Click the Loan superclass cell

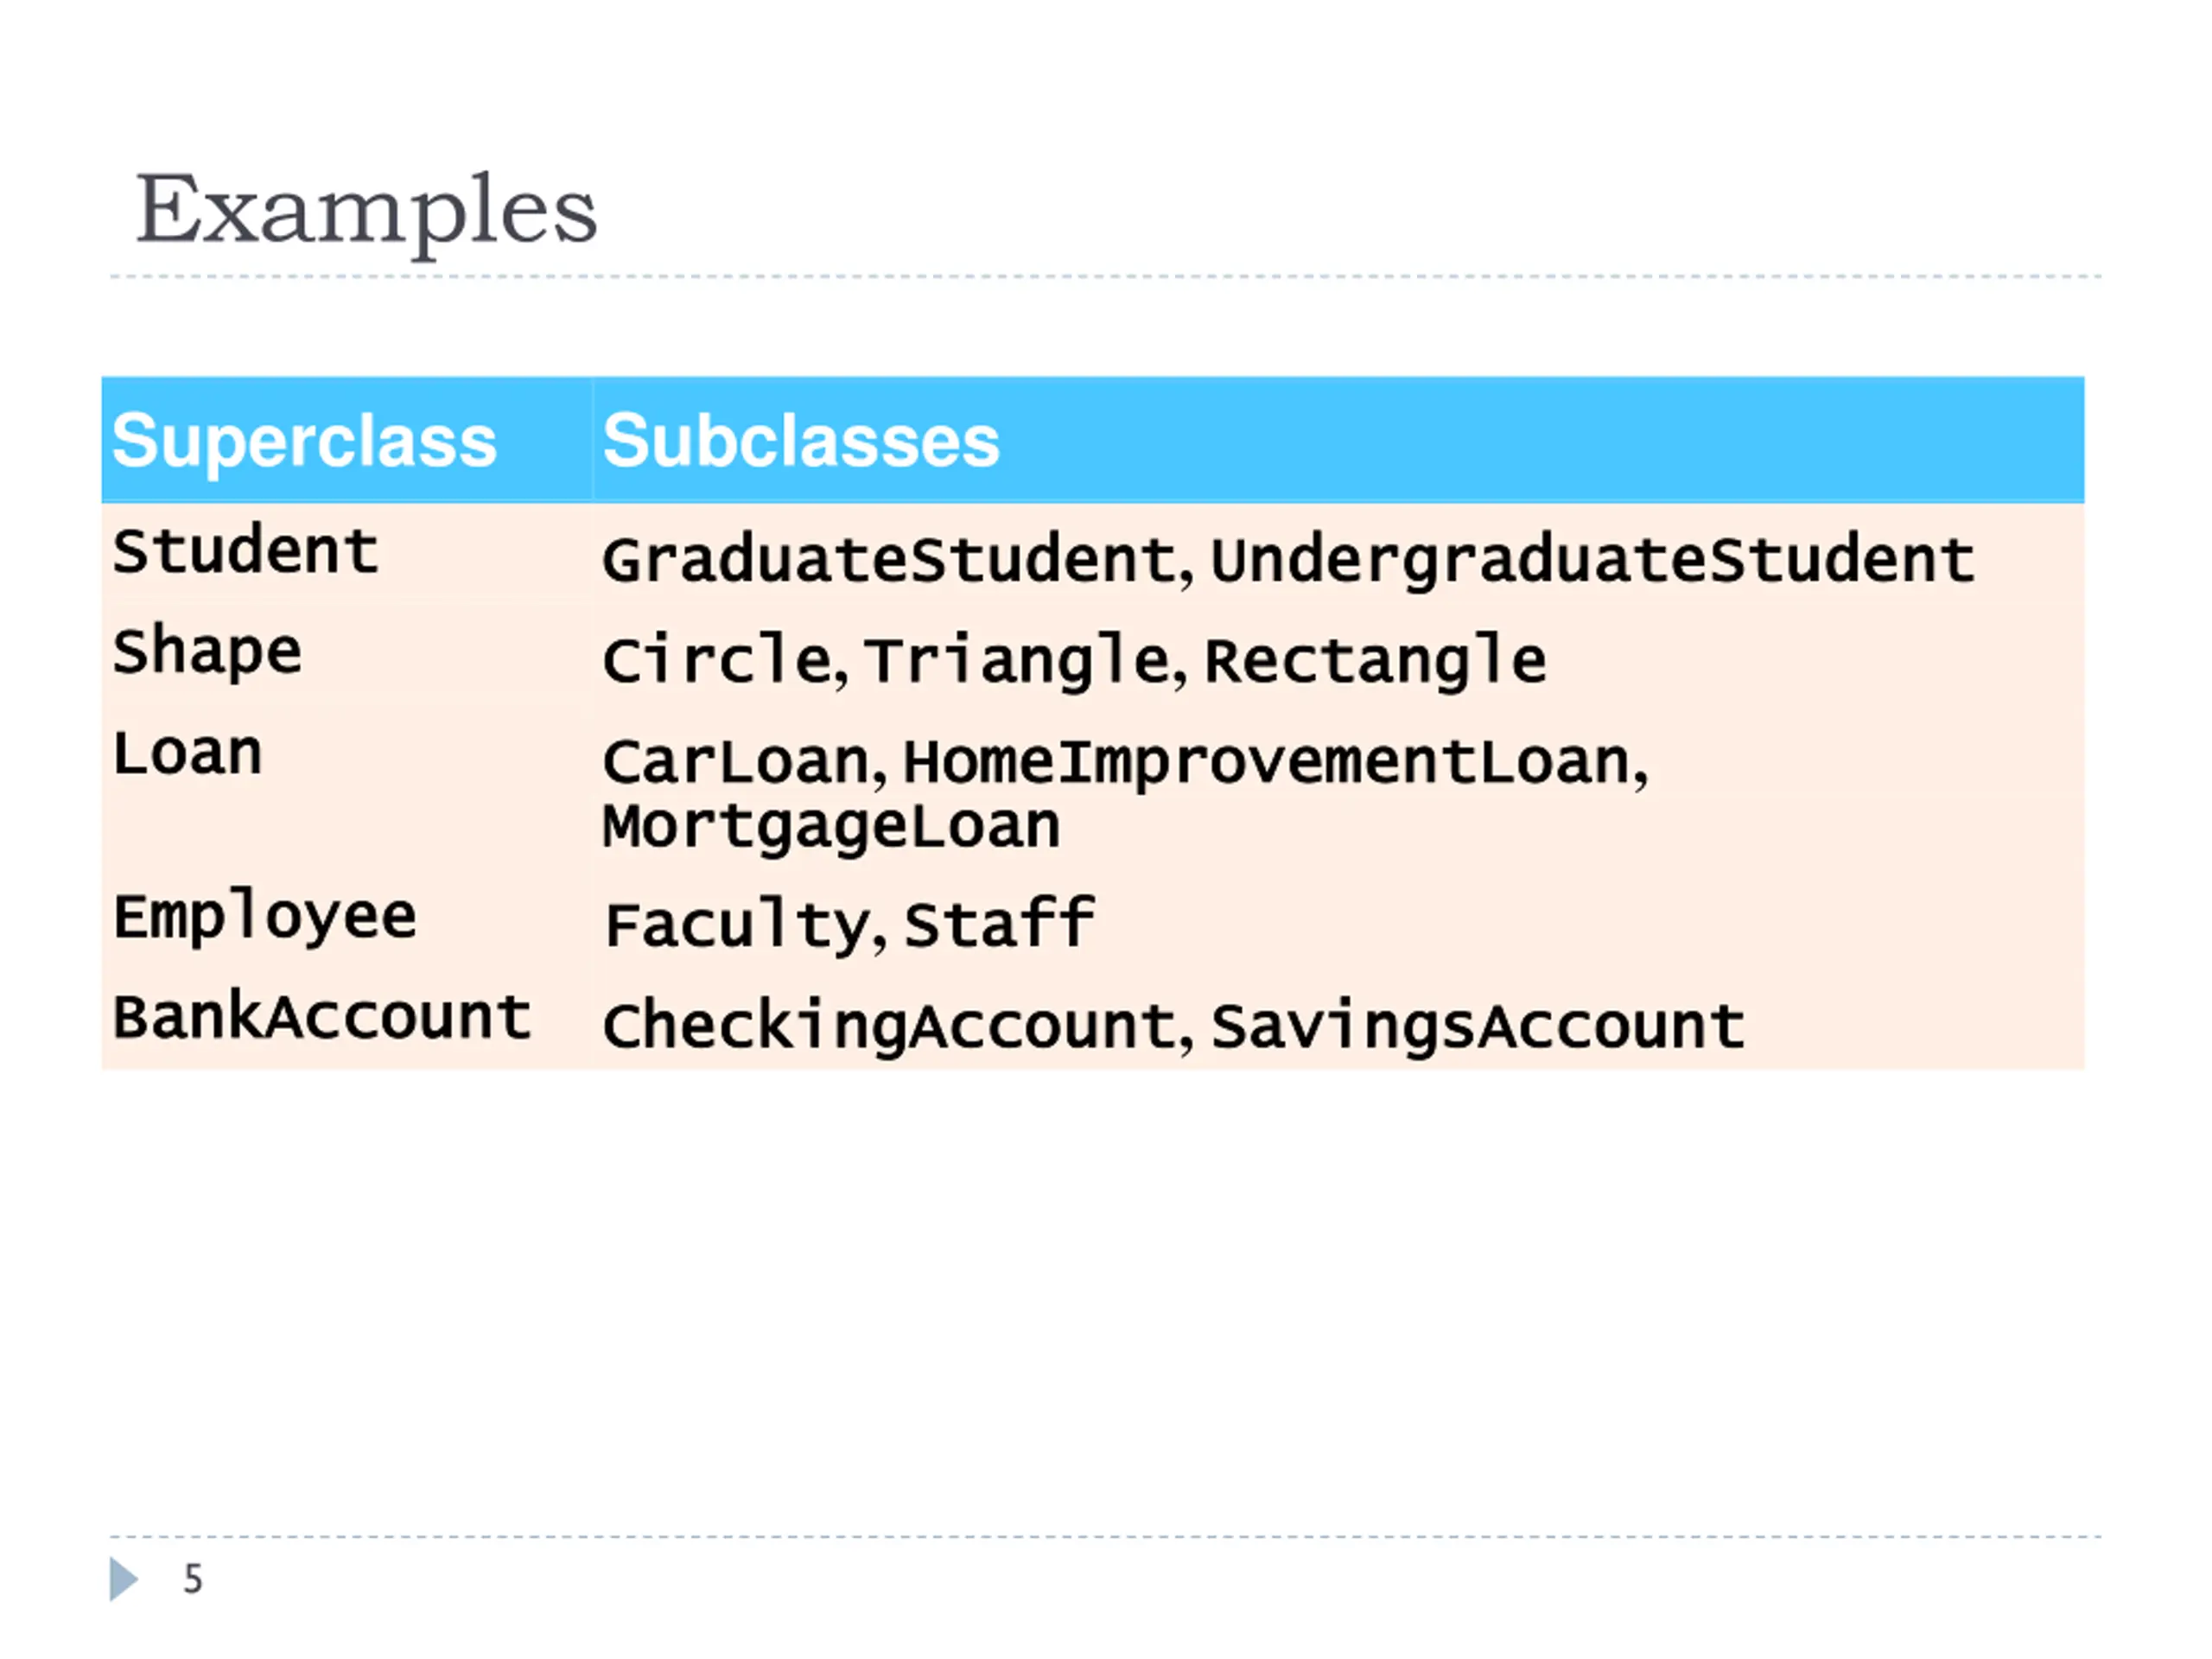346,787
